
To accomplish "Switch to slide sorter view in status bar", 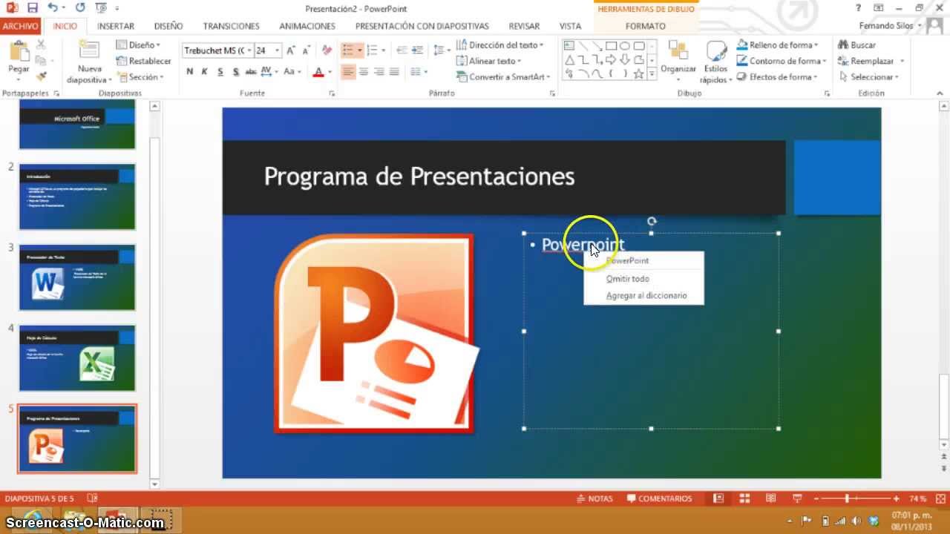I will click(x=744, y=498).
